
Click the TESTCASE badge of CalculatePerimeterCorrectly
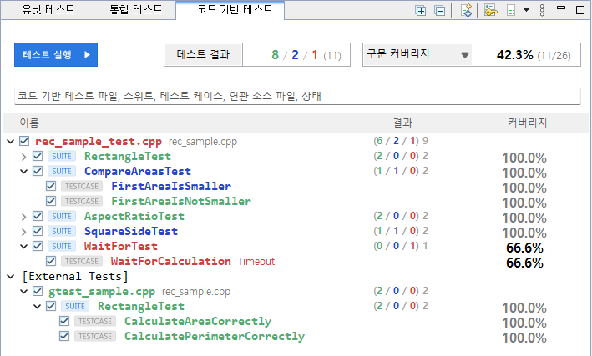[x=95, y=336]
